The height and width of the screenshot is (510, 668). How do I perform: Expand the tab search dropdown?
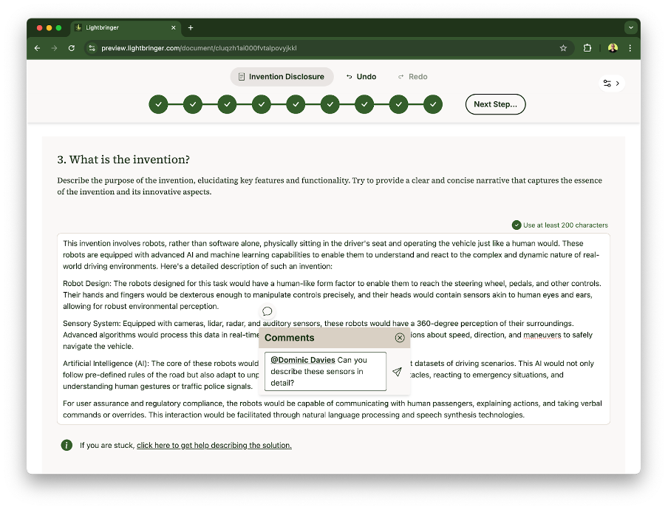click(631, 27)
